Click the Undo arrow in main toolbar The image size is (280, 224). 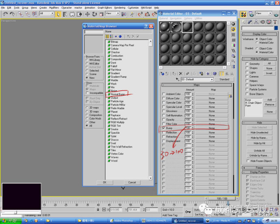click(5, 14)
